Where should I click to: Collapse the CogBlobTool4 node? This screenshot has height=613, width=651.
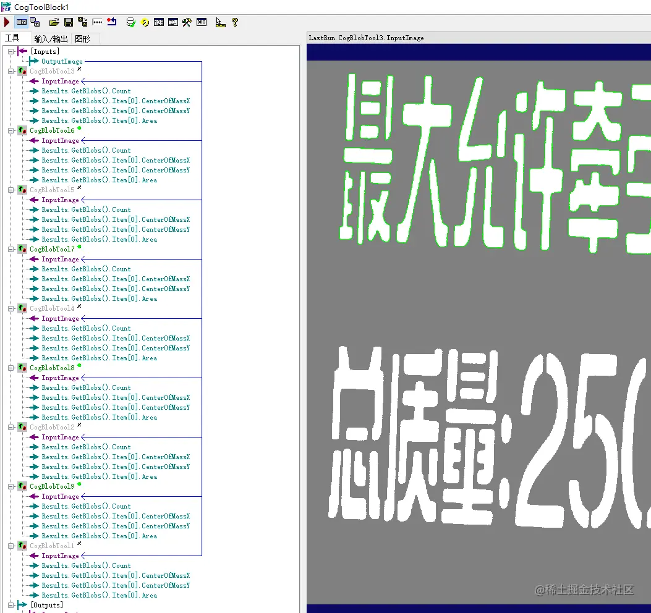coord(11,309)
